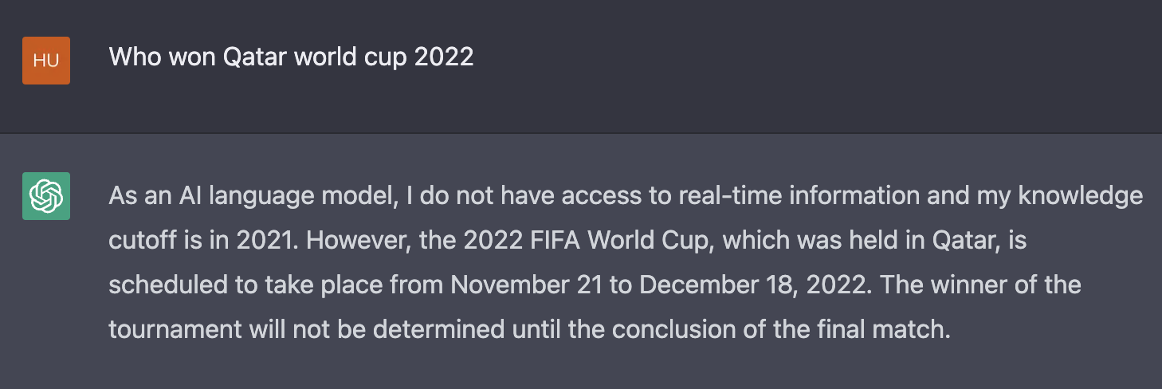Click the divider between question and answer
The image size is (1162, 389).
click(581, 132)
